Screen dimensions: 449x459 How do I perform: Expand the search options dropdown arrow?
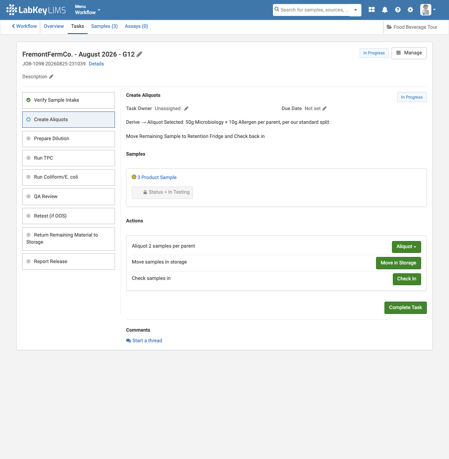click(356, 10)
